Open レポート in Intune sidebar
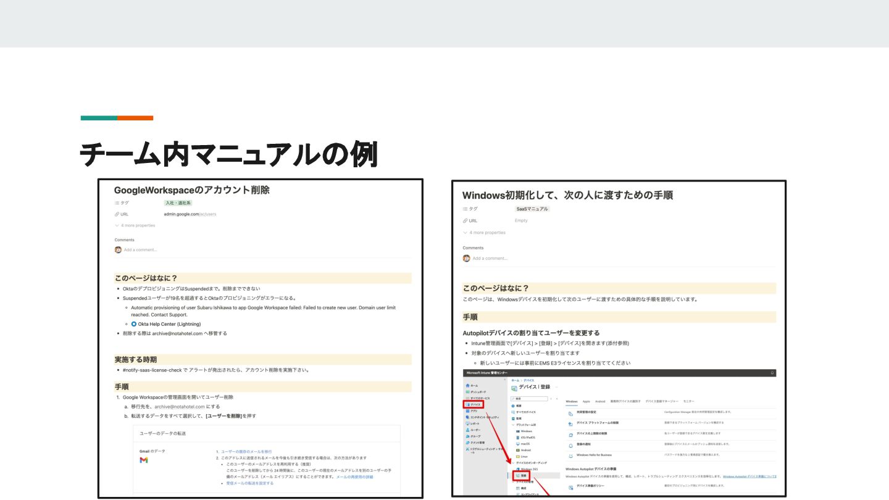The image size is (889, 500). click(474, 423)
